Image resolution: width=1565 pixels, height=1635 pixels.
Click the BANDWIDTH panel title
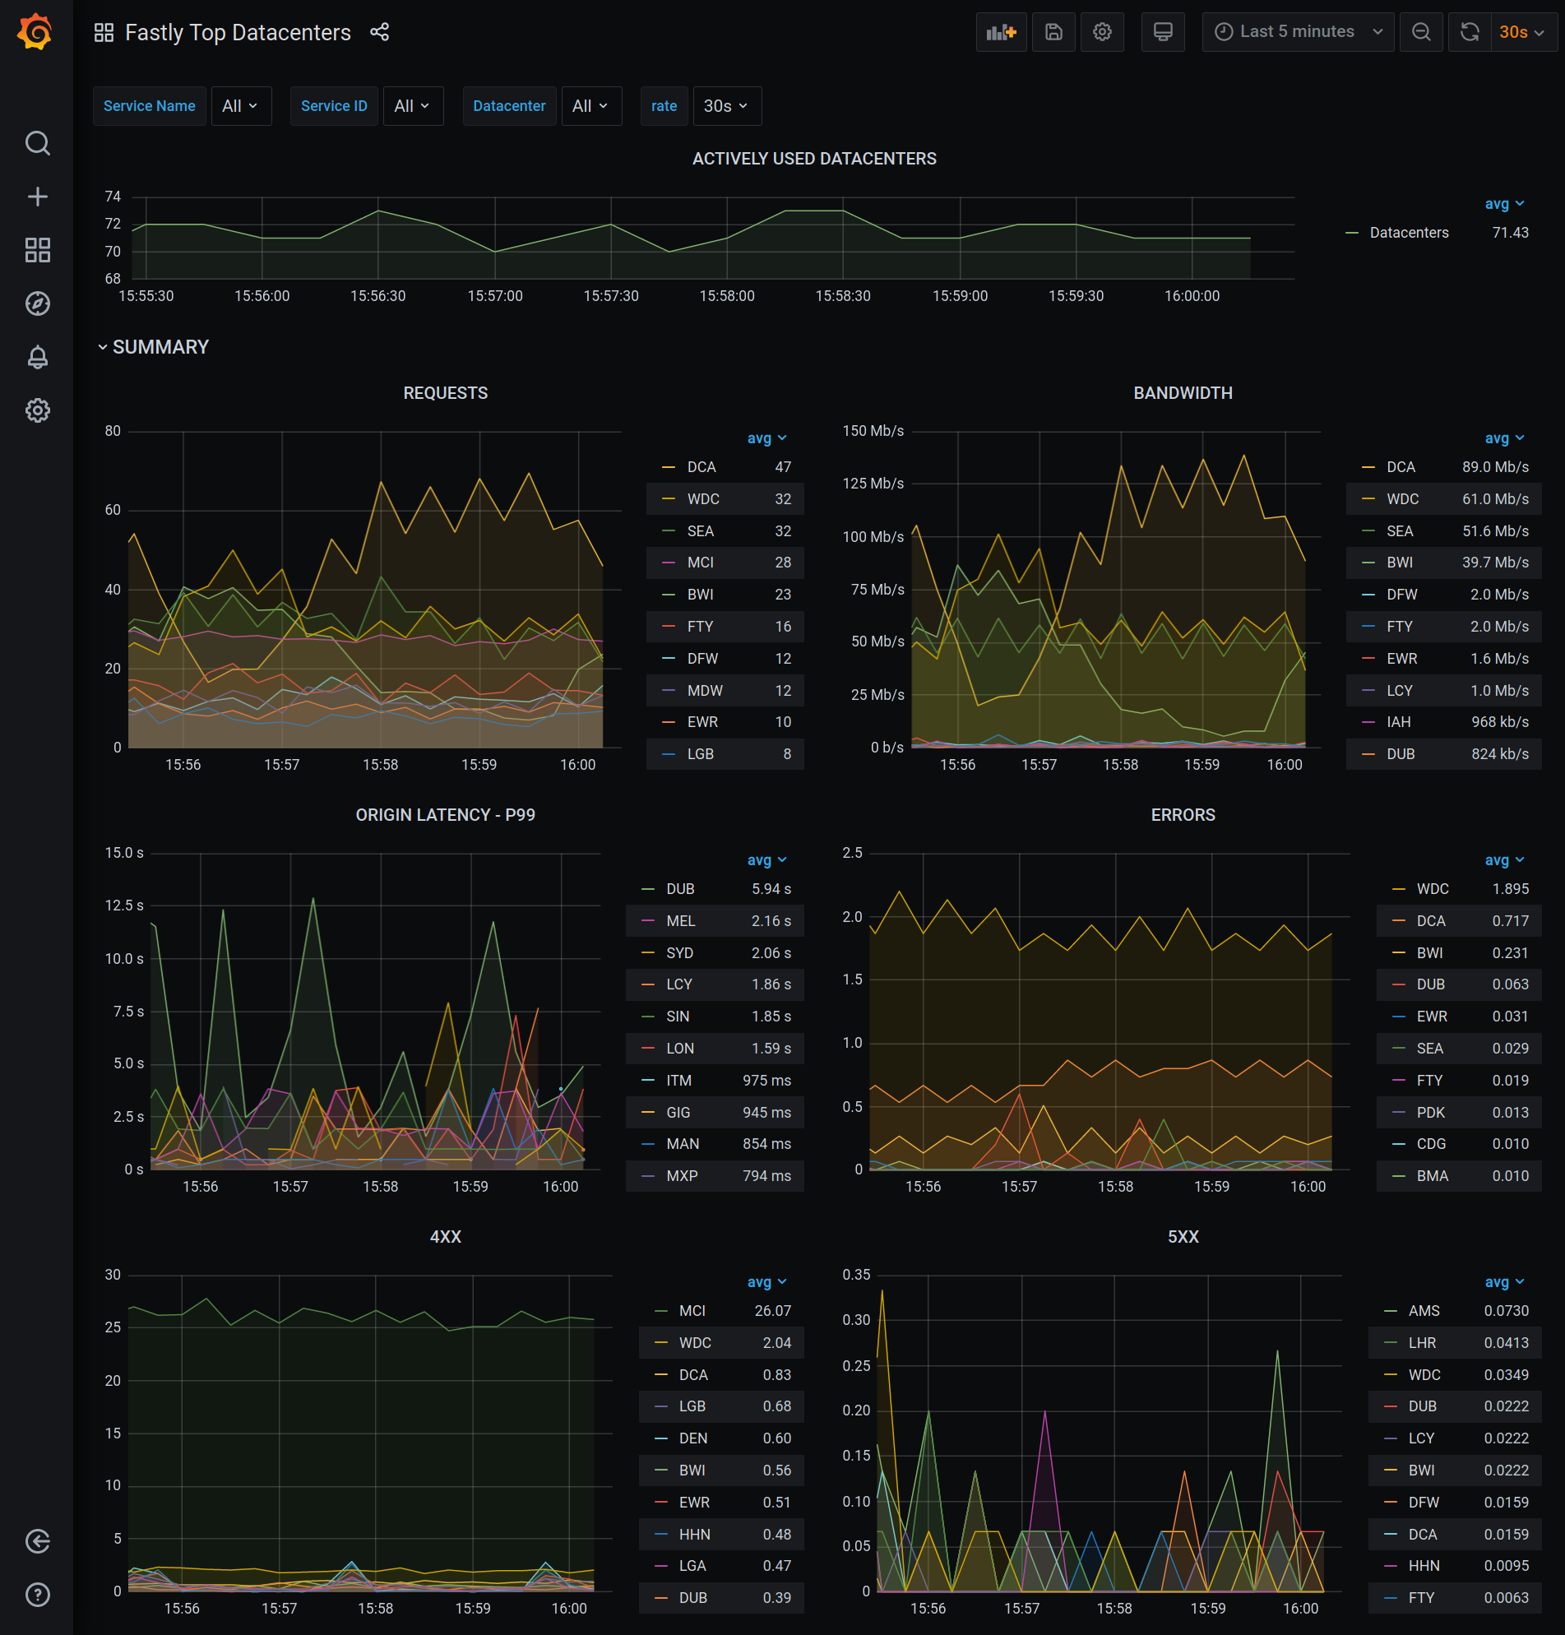1182,393
